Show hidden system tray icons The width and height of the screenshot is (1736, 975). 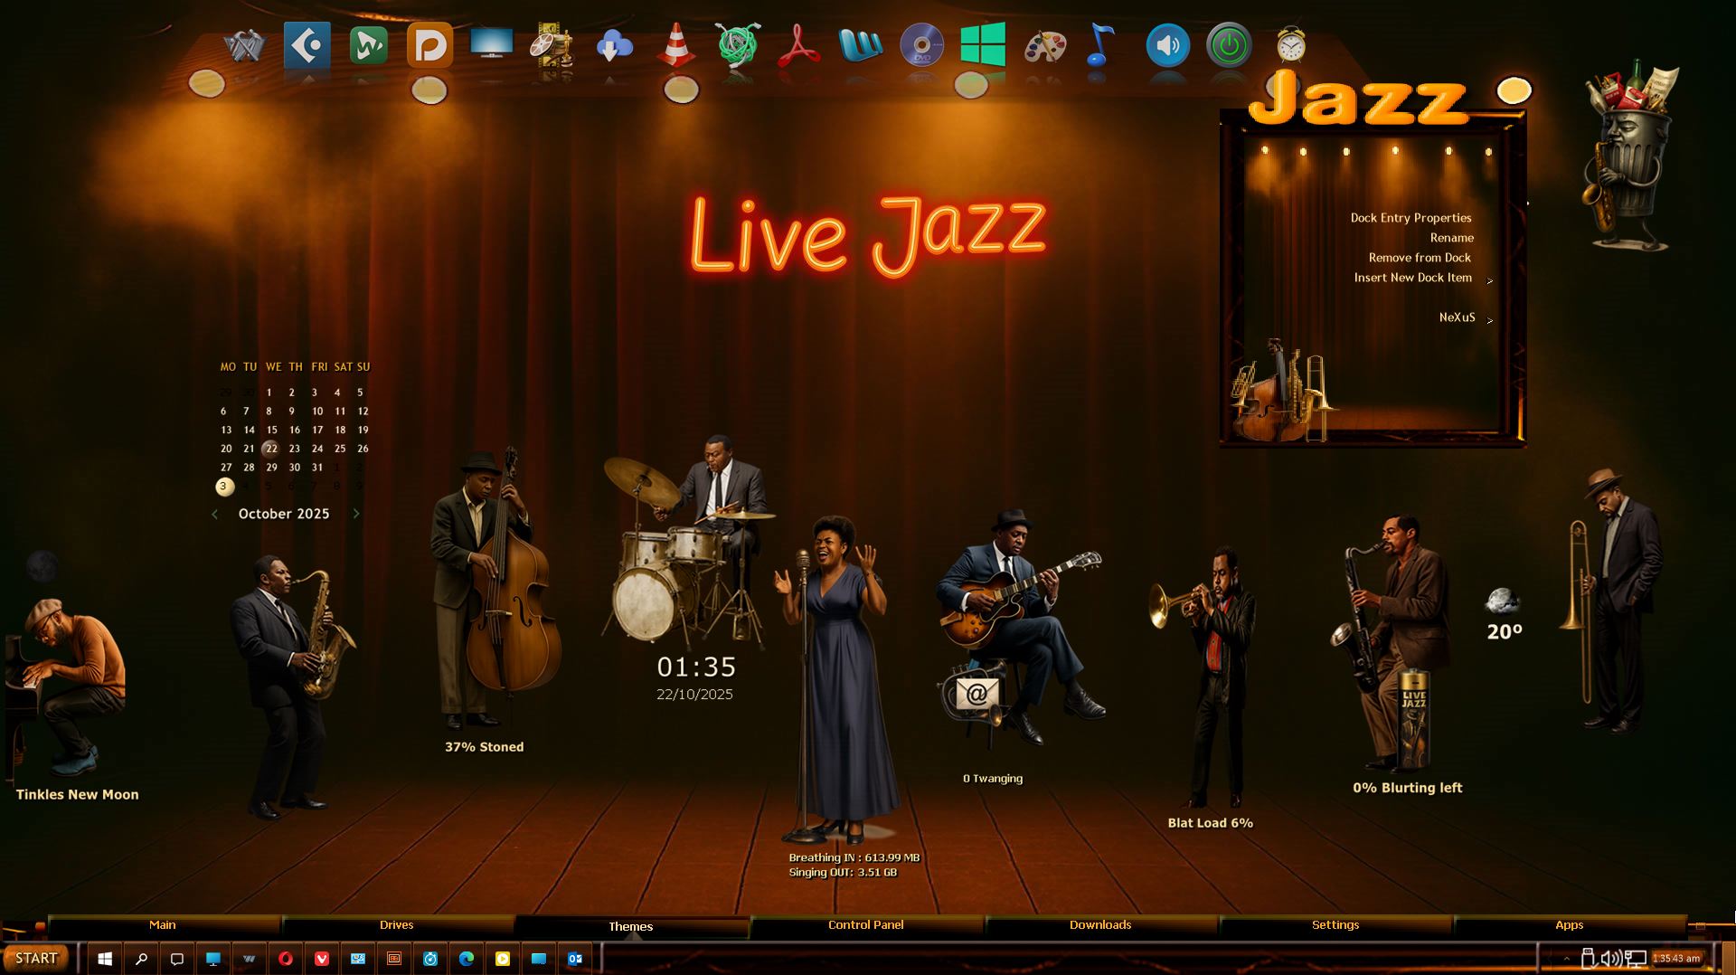coord(1566,959)
